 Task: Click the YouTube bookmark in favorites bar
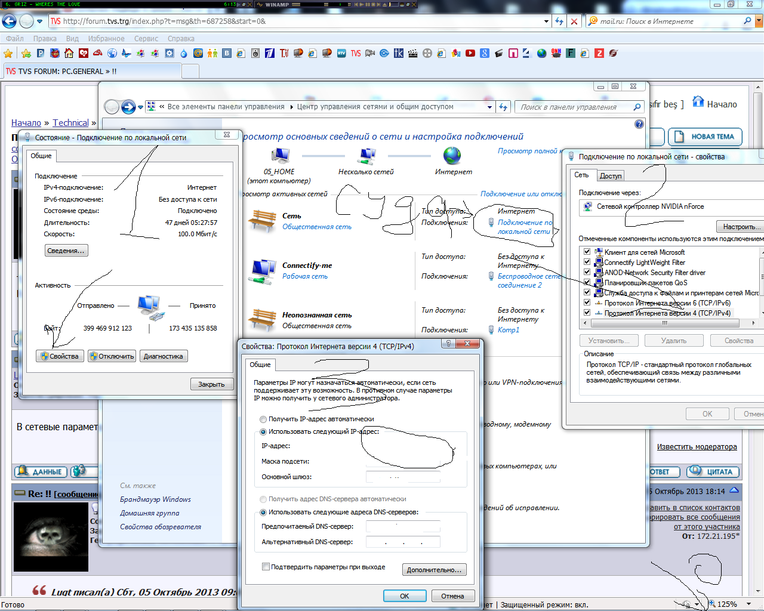[x=470, y=53]
